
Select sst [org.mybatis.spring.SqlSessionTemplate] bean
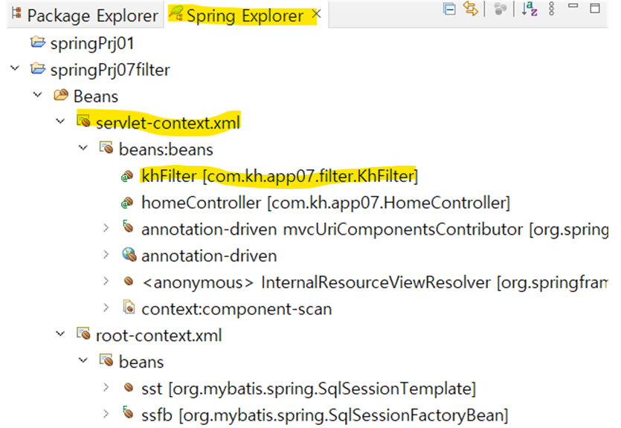[x=309, y=389]
